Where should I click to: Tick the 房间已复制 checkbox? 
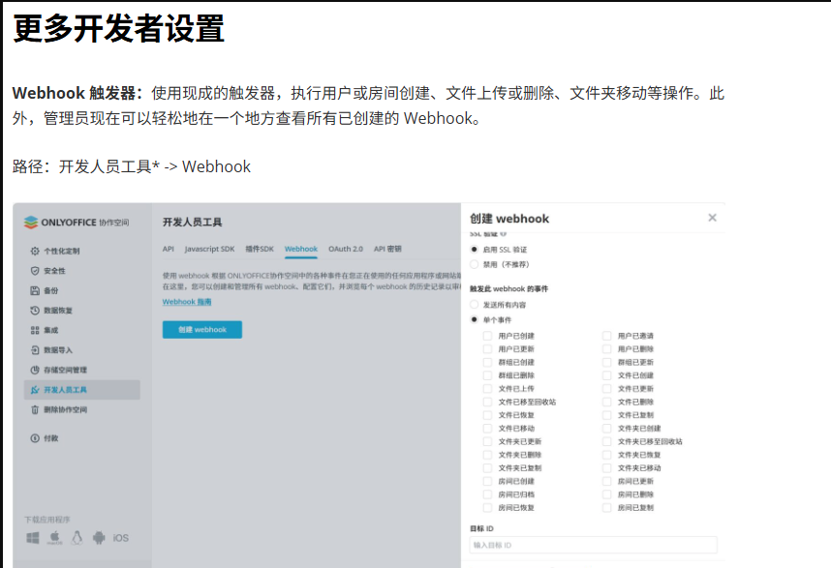click(x=607, y=508)
